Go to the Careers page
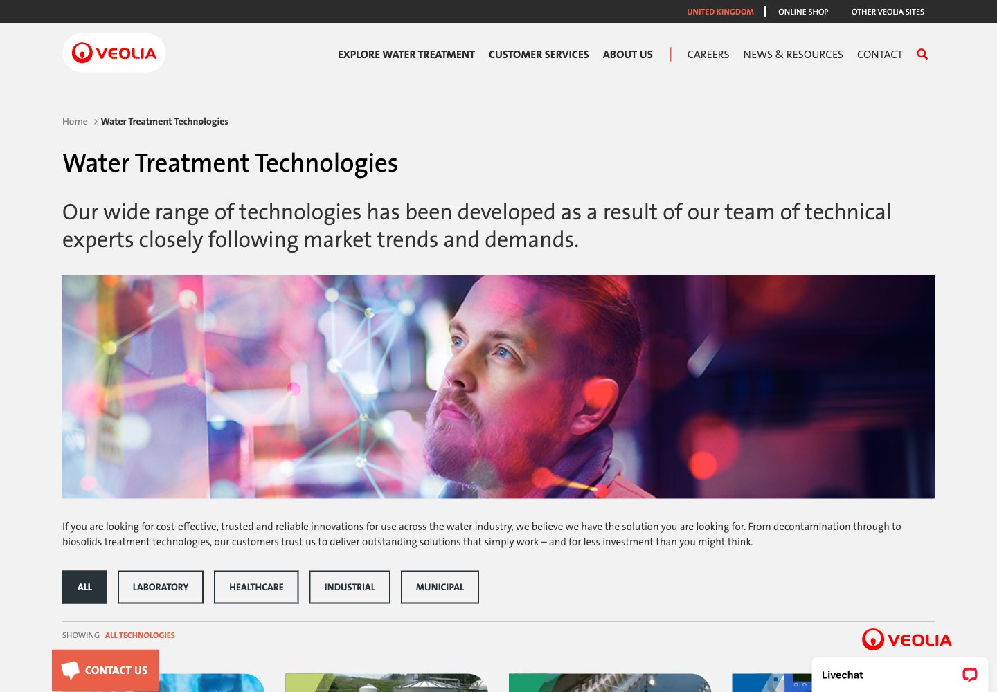Image resolution: width=997 pixels, height=692 pixels. [x=708, y=55]
